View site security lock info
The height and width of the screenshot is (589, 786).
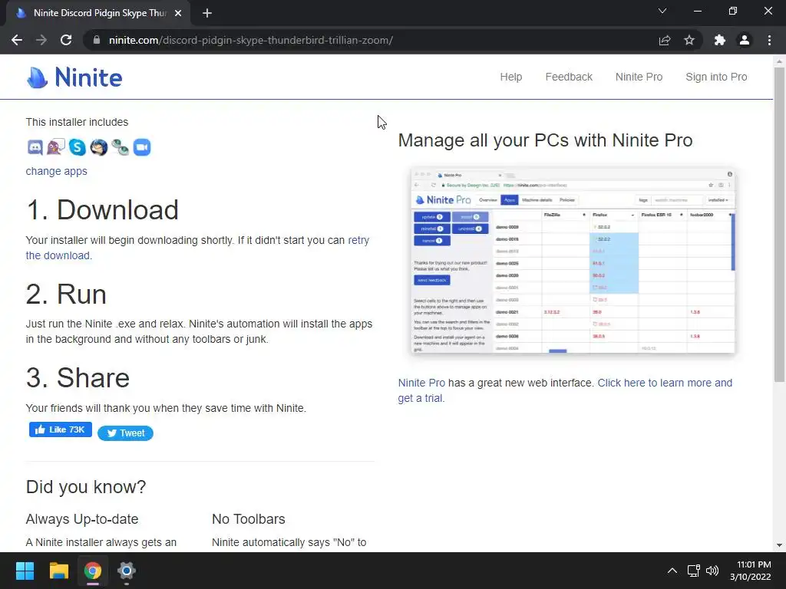97,40
